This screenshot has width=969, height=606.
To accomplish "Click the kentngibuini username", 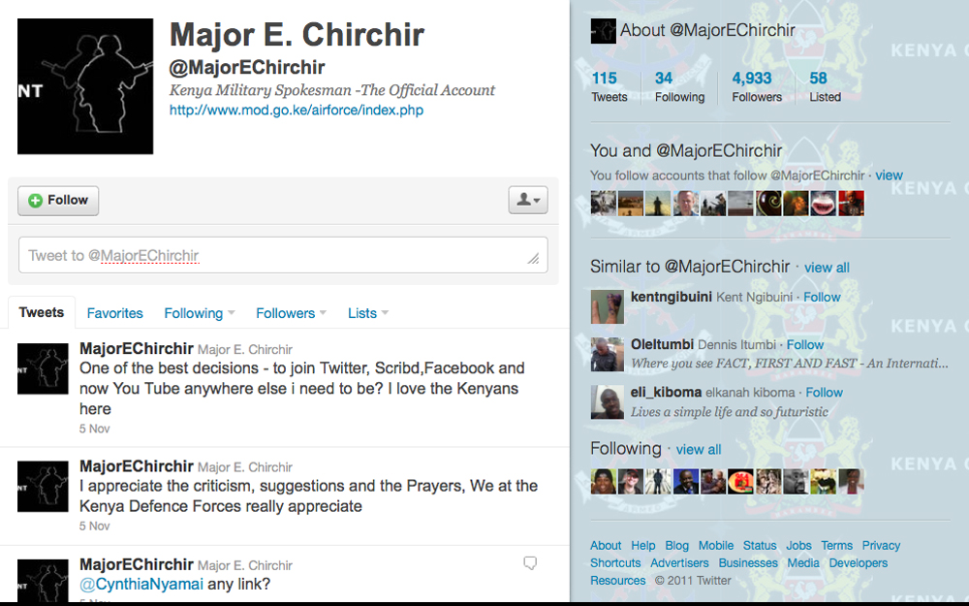I will pos(672,297).
